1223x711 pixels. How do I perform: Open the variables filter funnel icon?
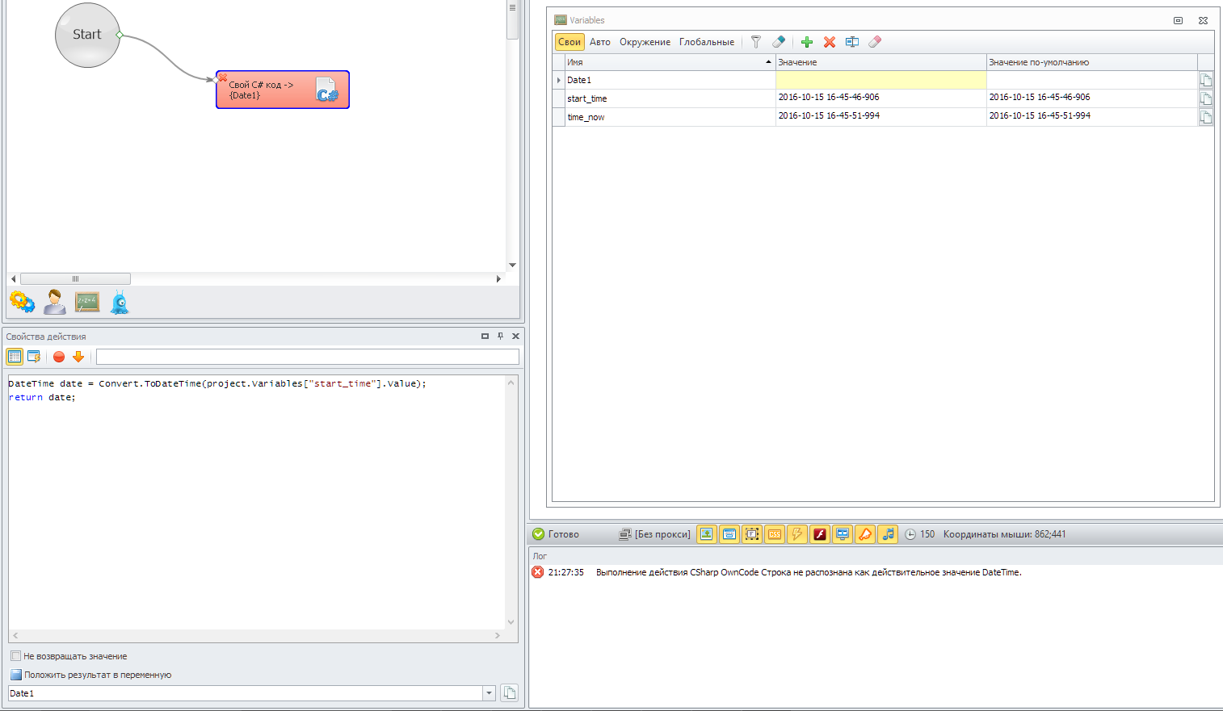(x=756, y=42)
